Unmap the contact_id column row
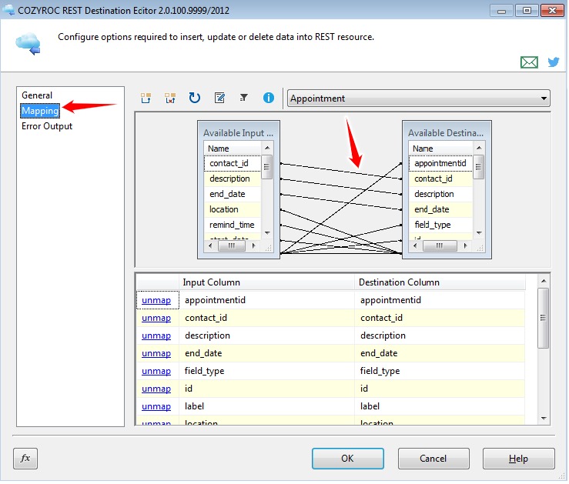Viewport: 569px width, 484px height. 156,319
